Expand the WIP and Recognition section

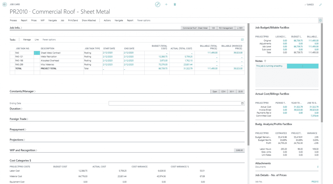23,150
